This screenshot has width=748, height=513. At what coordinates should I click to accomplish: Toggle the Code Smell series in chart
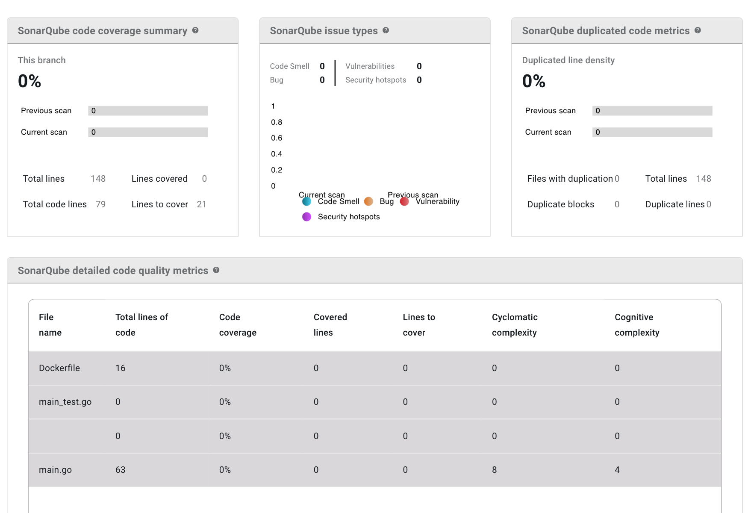(338, 201)
